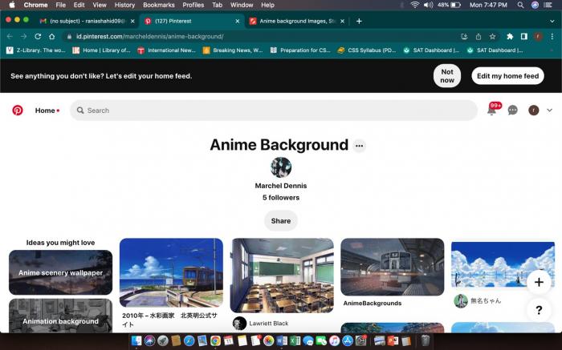Reload the page in Chrome
This screenshot has height=350, width=562.
click(x=38, y=37)
